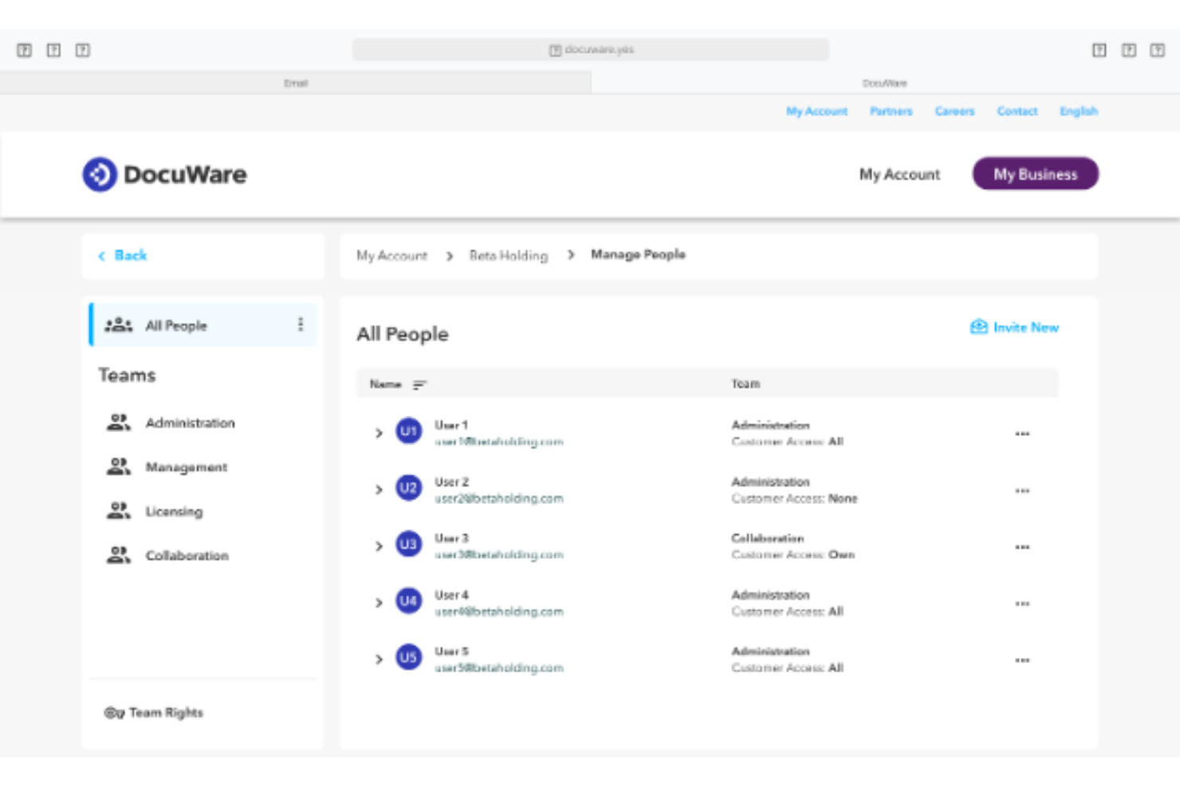Click the U1 avatar badge

[x=409, y=431]
